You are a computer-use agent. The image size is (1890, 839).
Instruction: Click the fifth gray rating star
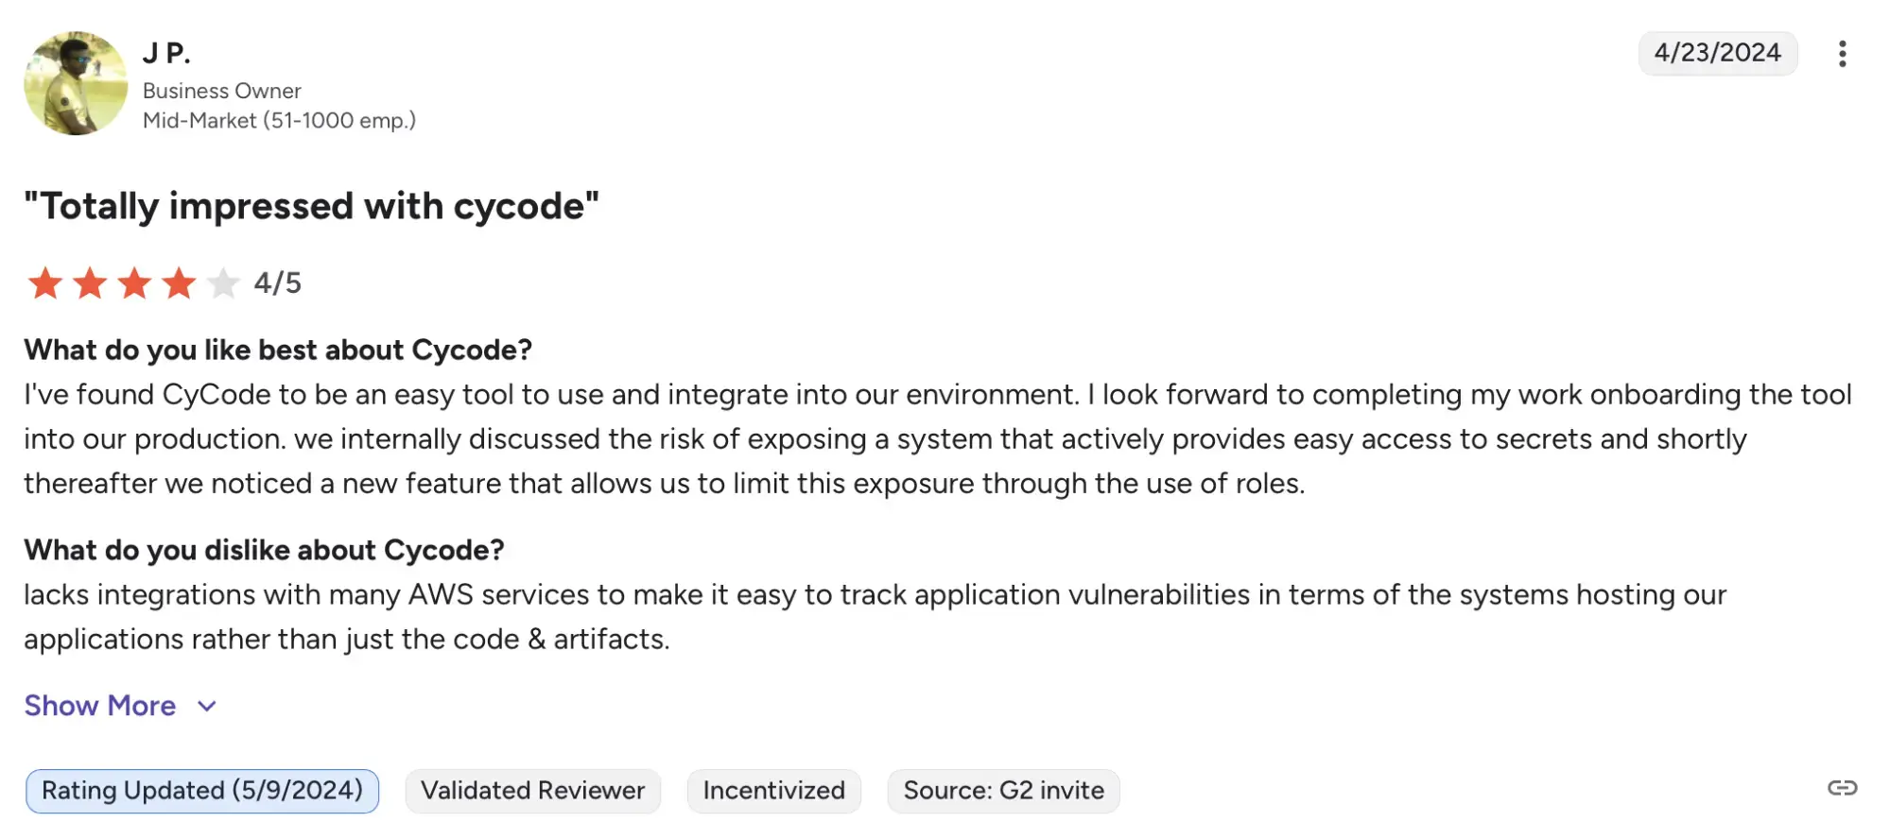(223, 283)
